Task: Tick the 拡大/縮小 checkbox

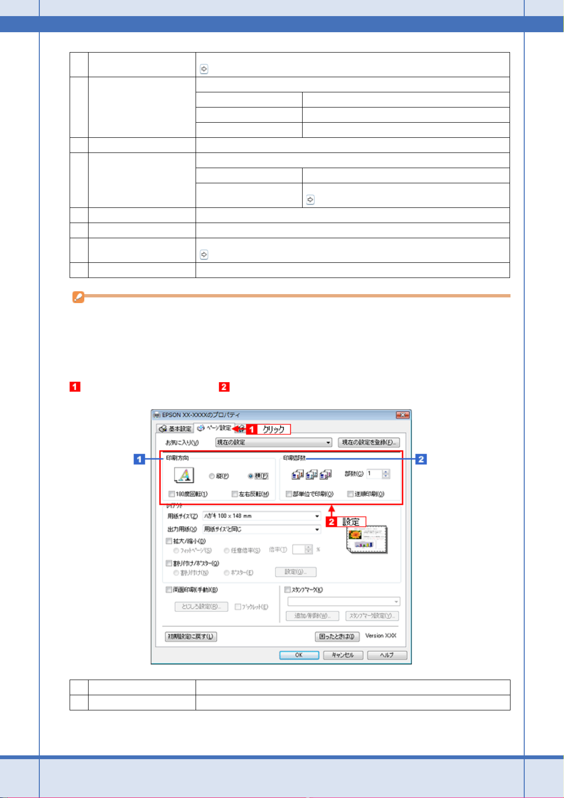Action: point(169,541)
